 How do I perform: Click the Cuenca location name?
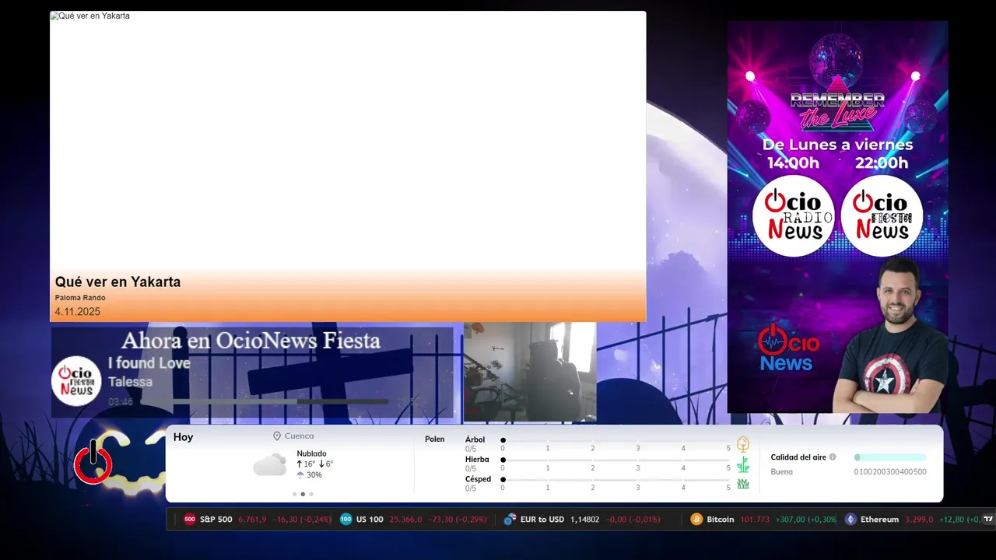click(300, 436)
